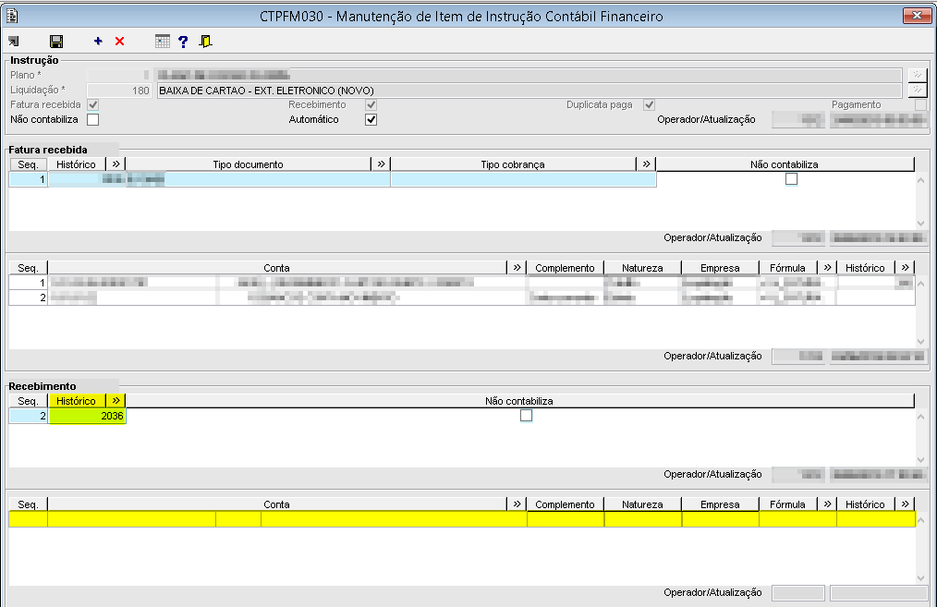The width and height of the screenshot is (937, 607).
Task: Toggle the Duplicata paga checkbox
Action: 649,104
